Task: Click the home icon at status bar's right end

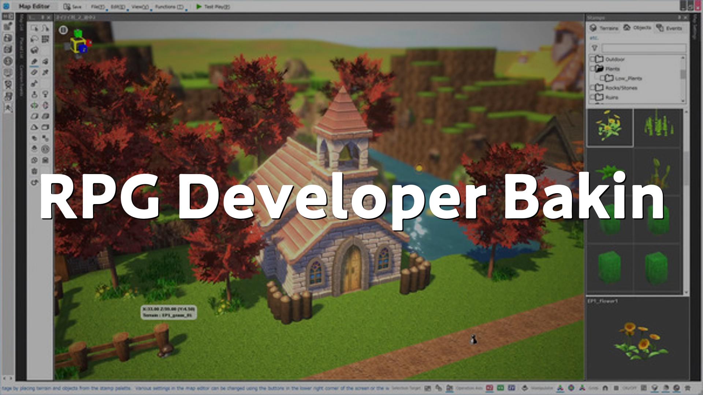Action: pos(687,388)
